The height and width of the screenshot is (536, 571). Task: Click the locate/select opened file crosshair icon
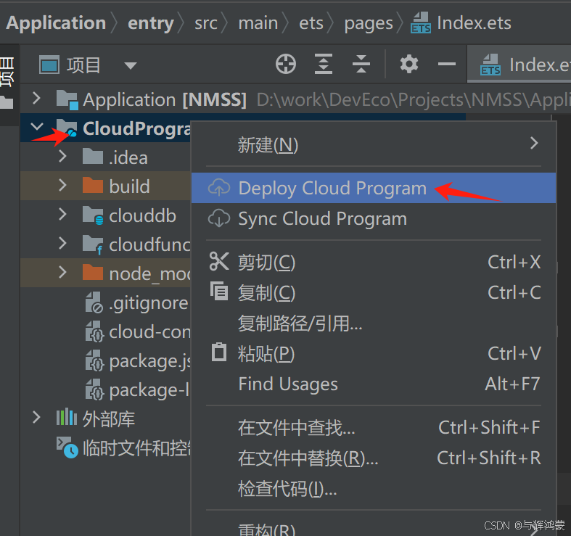[x=286, y=64]
